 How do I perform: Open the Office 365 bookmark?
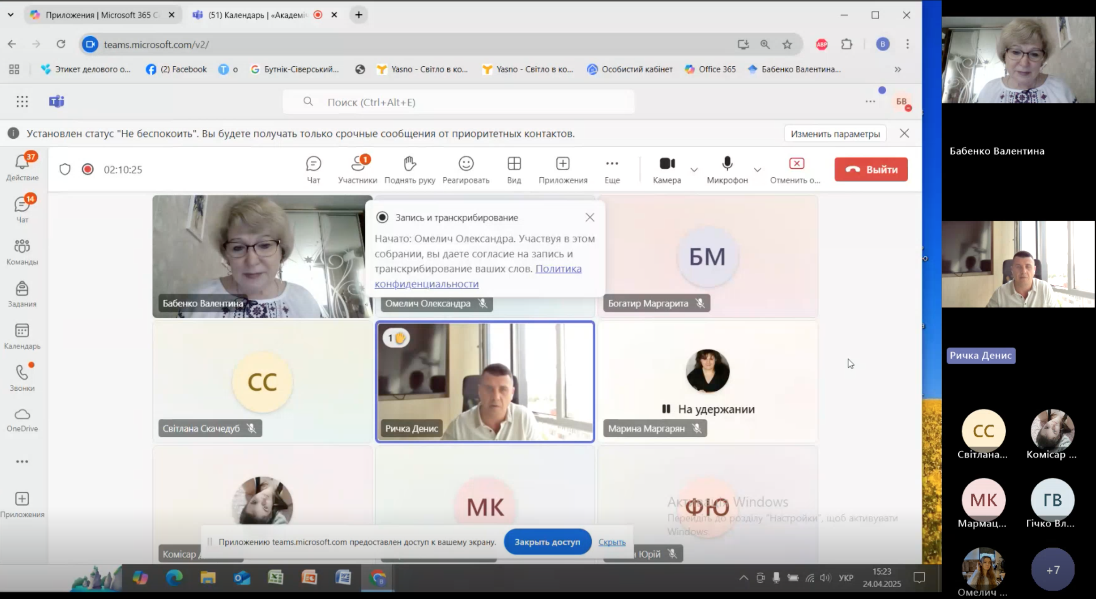point(710,69)
